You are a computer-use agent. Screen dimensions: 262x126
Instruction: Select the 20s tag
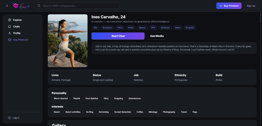95,28
